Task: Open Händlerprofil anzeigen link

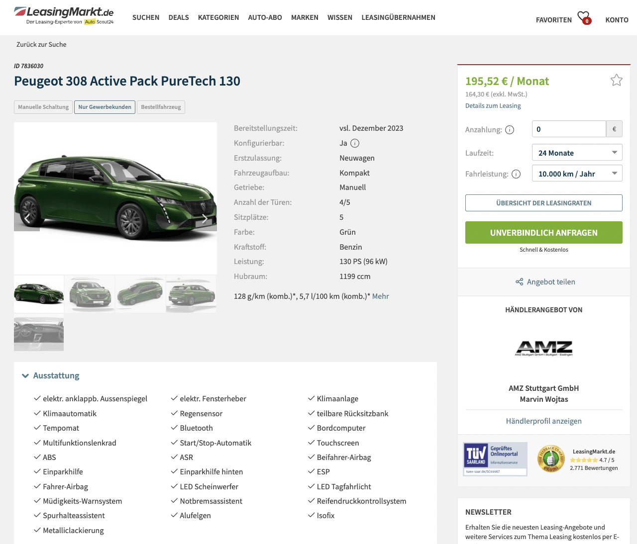Action: point(543,421)
